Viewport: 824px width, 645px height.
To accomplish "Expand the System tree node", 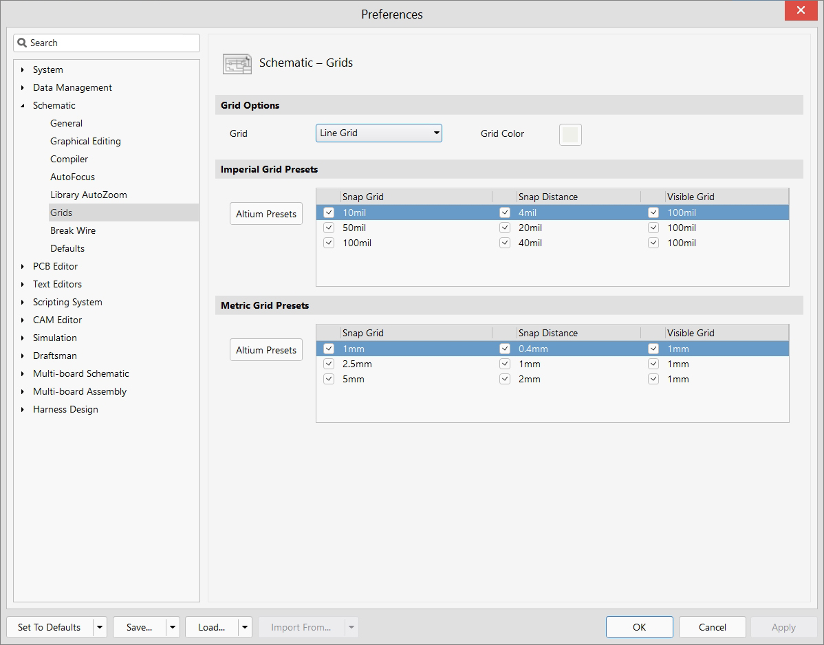I will [23, 70].
